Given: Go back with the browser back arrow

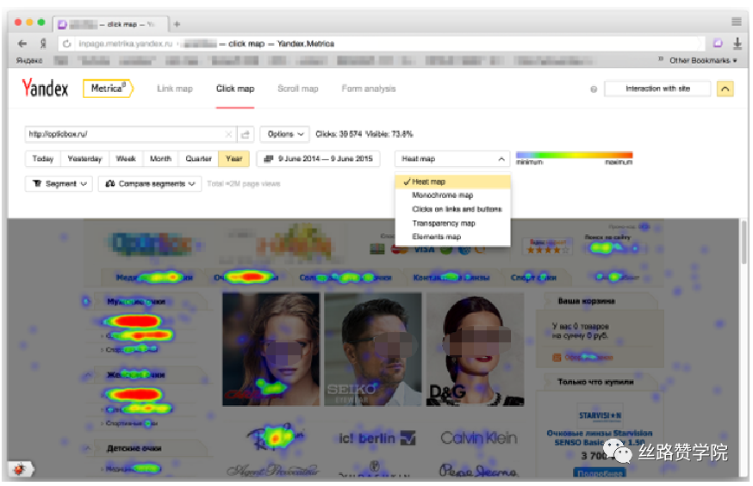Looking at the screenshot, I should pyautogui.click(x=22, y=44).
